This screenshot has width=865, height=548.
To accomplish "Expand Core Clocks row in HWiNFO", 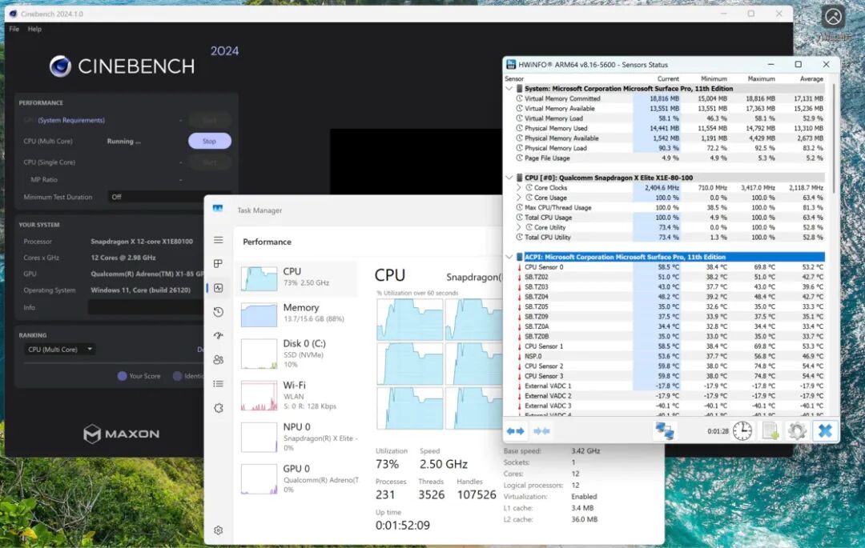I will [518, 188].
